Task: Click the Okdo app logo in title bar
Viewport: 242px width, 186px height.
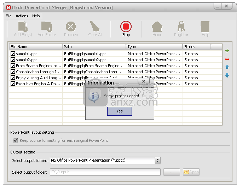Action: pyautogui.click(x=8, y=7)
